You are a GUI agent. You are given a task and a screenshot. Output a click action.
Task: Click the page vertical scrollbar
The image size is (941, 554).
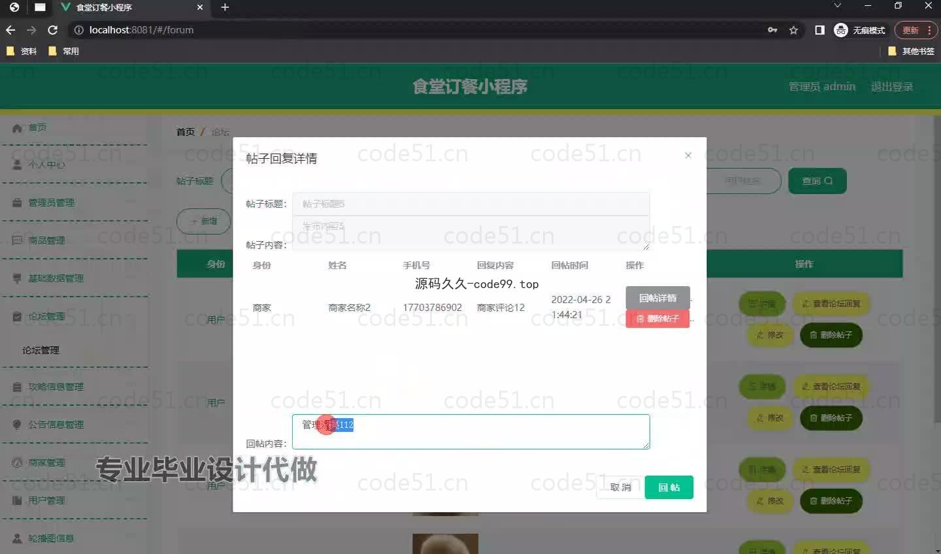tap(937, 268)
